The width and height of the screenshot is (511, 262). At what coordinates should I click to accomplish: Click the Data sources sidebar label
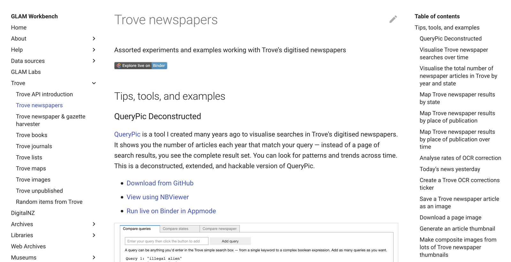28,61
